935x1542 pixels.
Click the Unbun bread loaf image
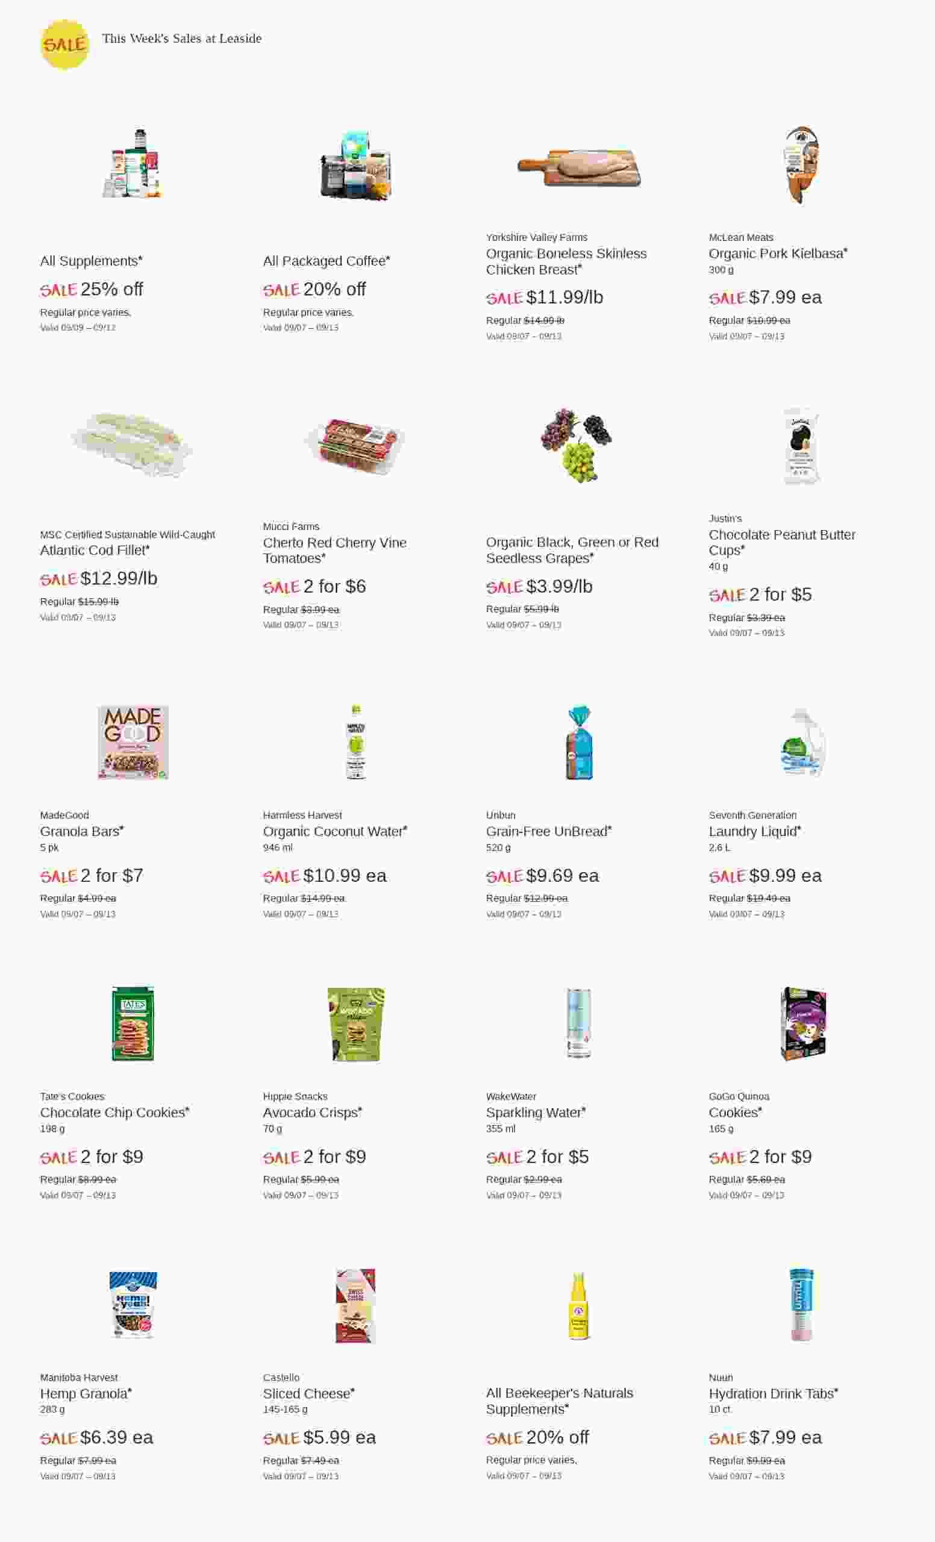tap(579, 743)
